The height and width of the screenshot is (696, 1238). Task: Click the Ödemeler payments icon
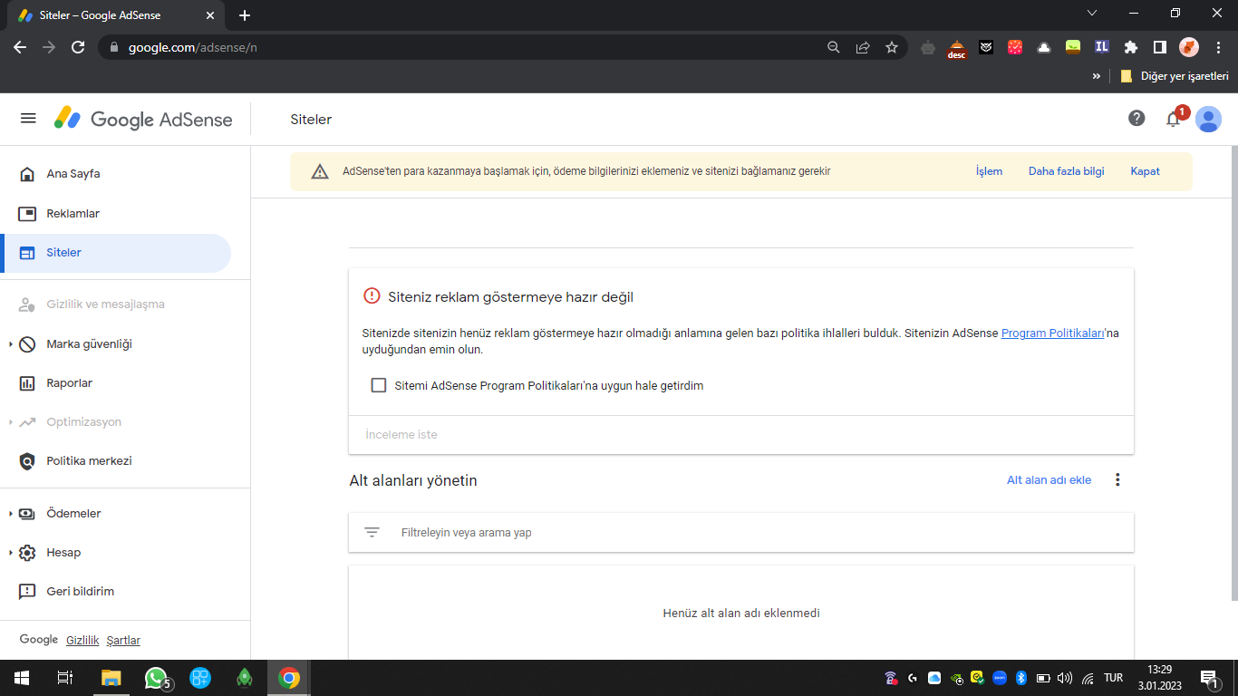tap(28, 514)
